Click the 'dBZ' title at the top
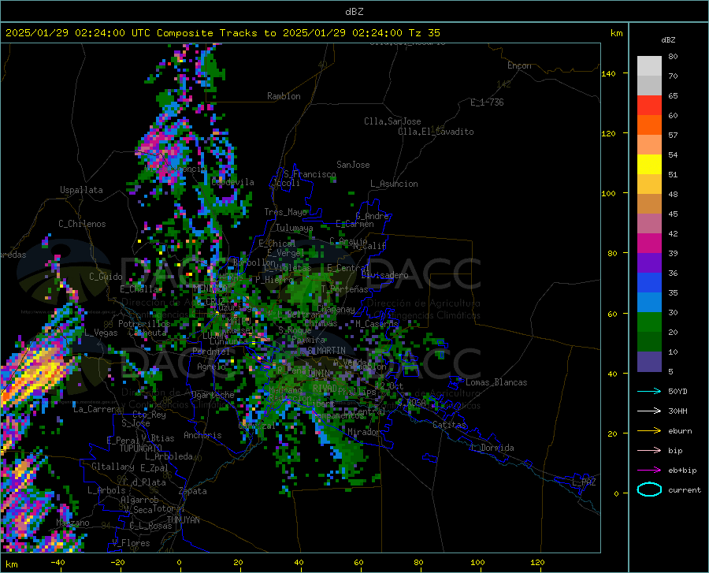Screen dimensions: 709x573 (x=354, y=12)
